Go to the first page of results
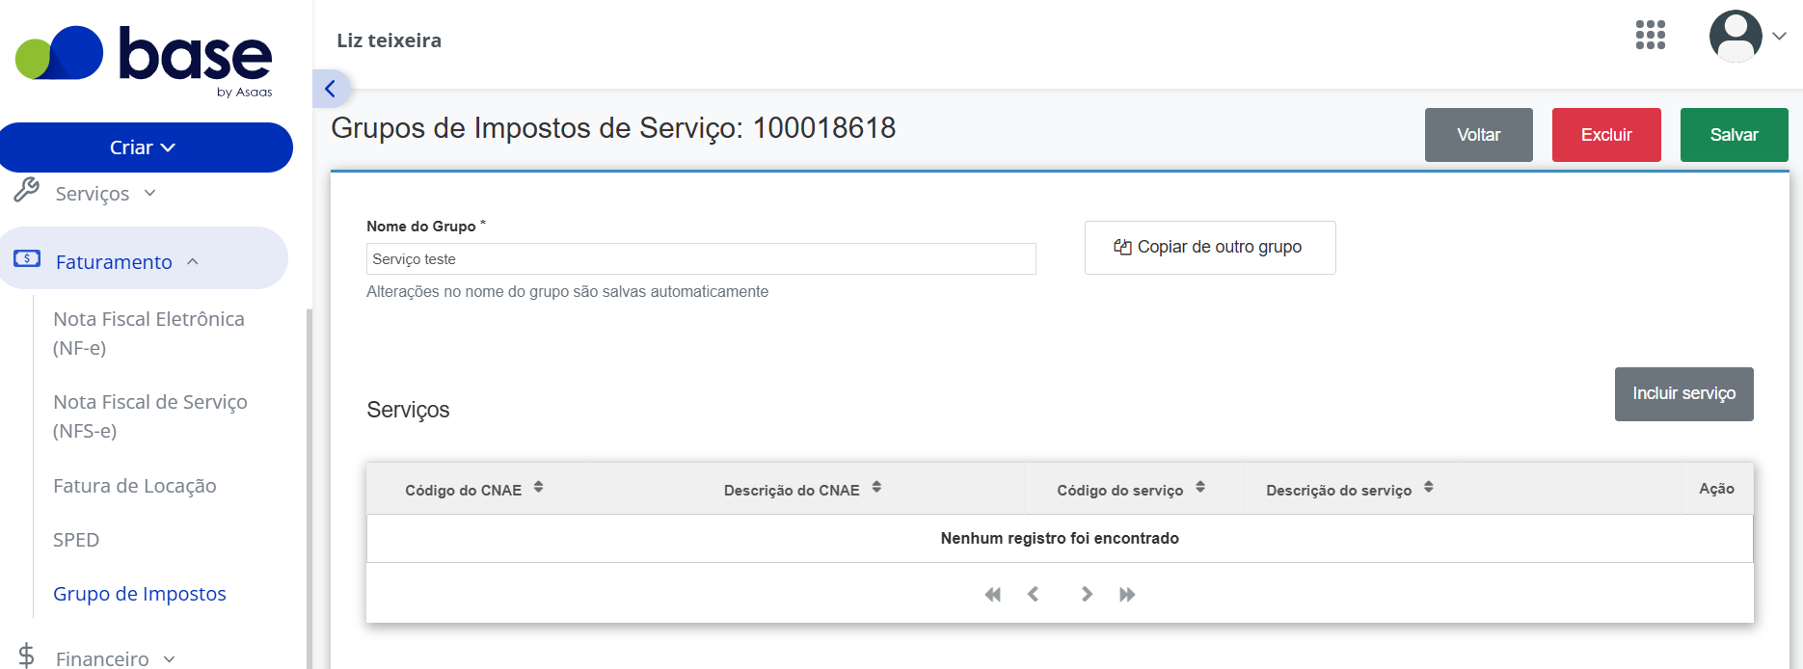Screen dimensions: 1803x669 pos(993,595)
